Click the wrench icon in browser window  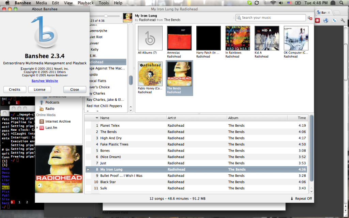click(x=343, y=20)
